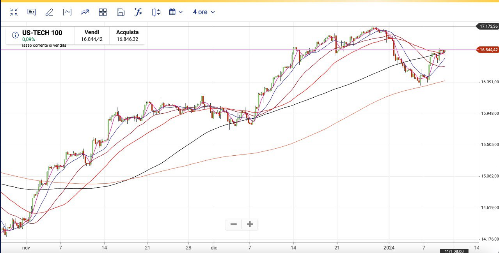Select the trend line arrow tool
499x253 pixels.
(85, 12)
